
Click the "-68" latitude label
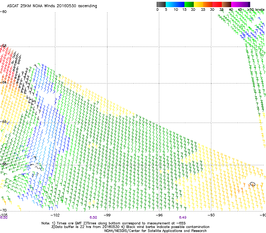pyautogui.click(x=3, y=164)
